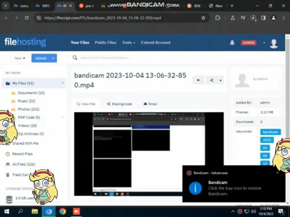Click the browser address bar URL
Screen dimensions: 290x217
point(103,18)
